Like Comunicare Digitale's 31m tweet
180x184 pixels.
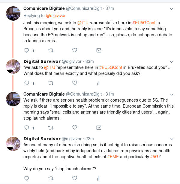click(75, 128)
